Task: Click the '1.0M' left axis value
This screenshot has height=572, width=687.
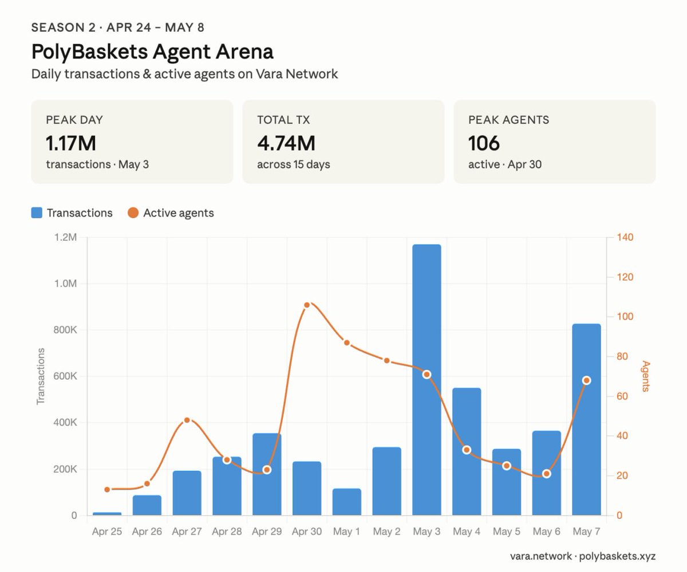Action: [x=65, y=284]
